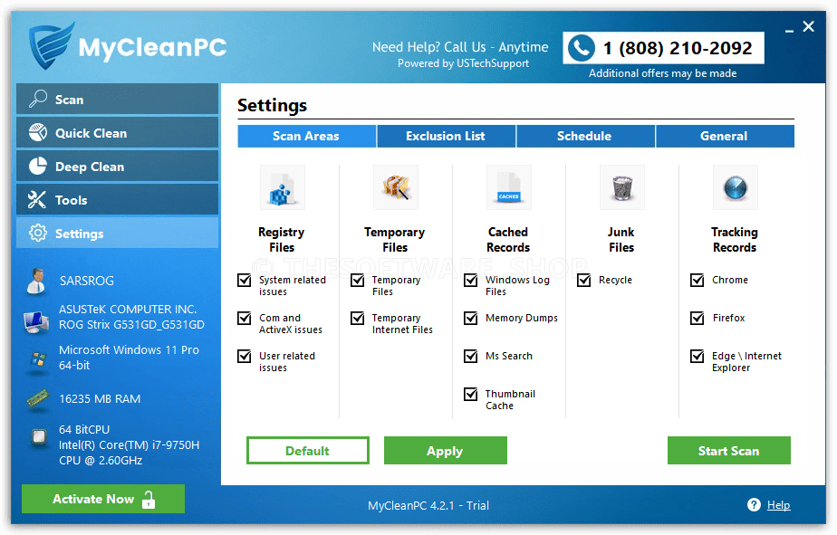Image resolution: width=837 pixels, height=535 pixels.
Task: Uncheck Windows Log Files
Action: [x=471, y=280]
